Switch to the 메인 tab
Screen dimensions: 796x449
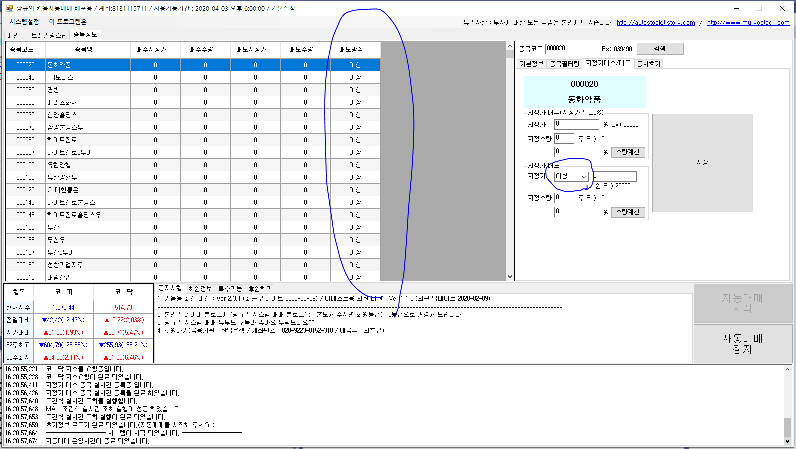tap(13, 35)
